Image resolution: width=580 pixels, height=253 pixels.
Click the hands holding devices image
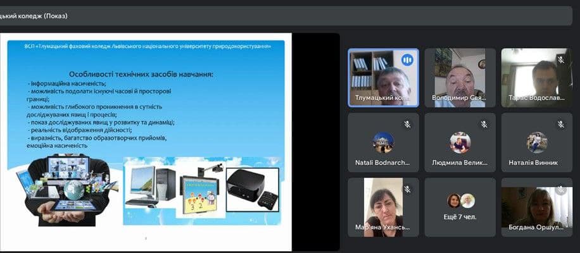(66, 190)
